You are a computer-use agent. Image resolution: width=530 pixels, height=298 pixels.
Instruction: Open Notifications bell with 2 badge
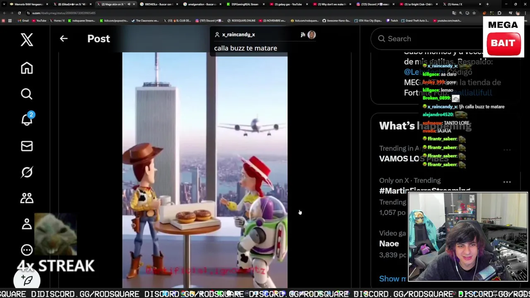[27, 120]
